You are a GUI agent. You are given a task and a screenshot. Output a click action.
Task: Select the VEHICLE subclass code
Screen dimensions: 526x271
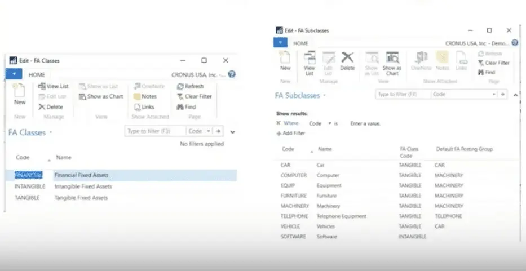(290, 226)
